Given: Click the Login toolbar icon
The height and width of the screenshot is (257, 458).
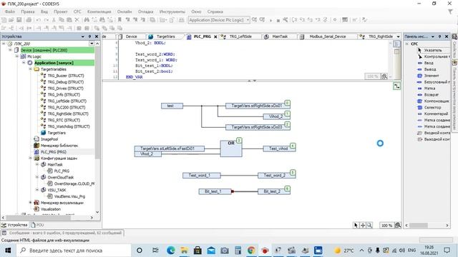Looking at the screenshot, I should [x=255, y=20].
